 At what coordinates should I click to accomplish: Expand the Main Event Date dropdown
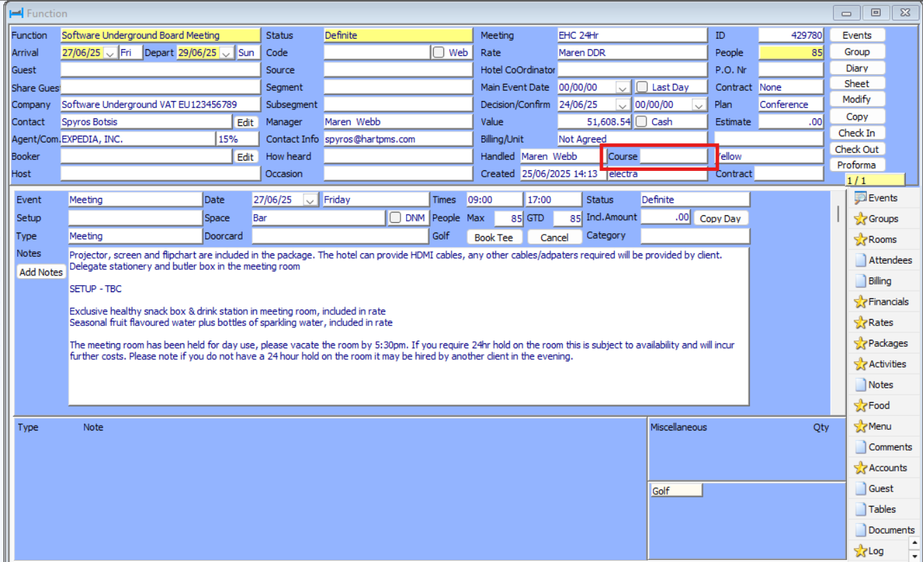(x=623, y=87)
